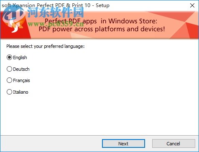199x152 pixels.
Task: Click the Perfect PDF apps Windows Store banner
Action: tap(99, 25)
